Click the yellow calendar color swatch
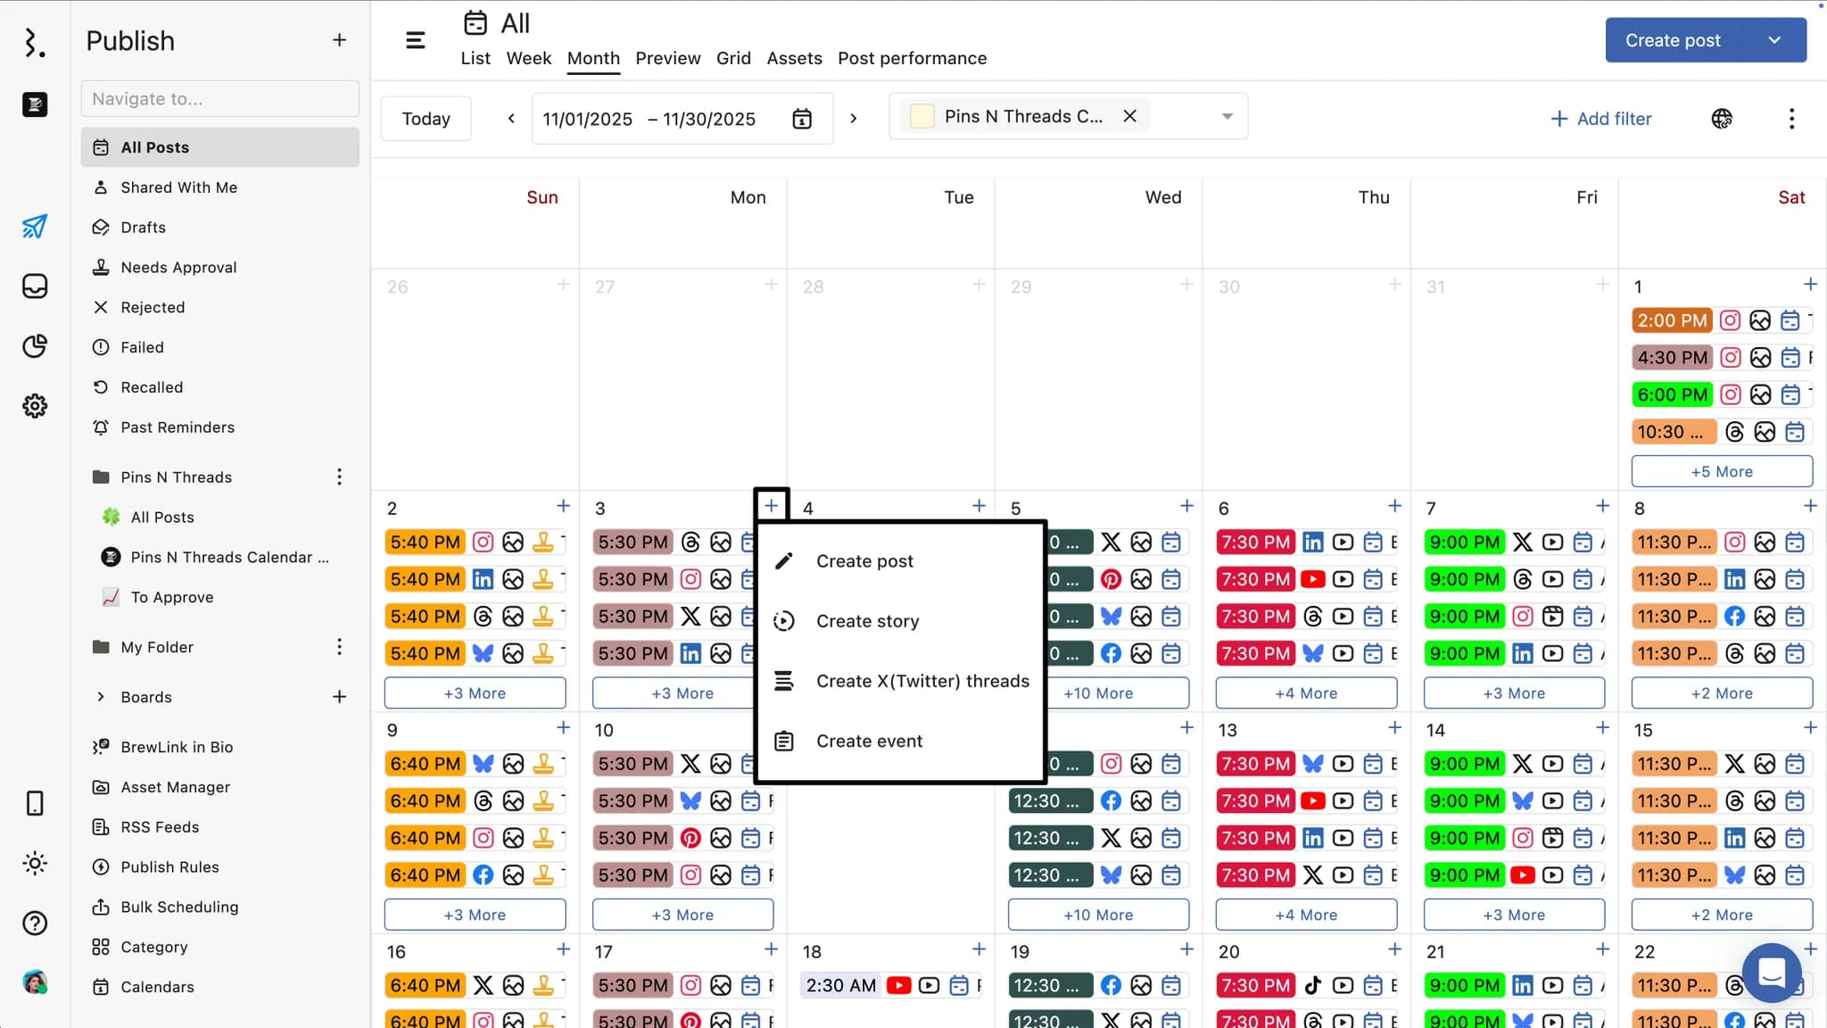The image size is (1827, 1028). coord(922,116)
